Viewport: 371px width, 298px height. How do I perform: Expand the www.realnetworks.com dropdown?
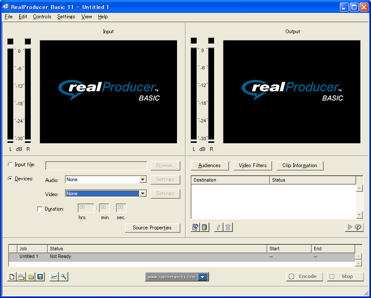tap(203, 277)
